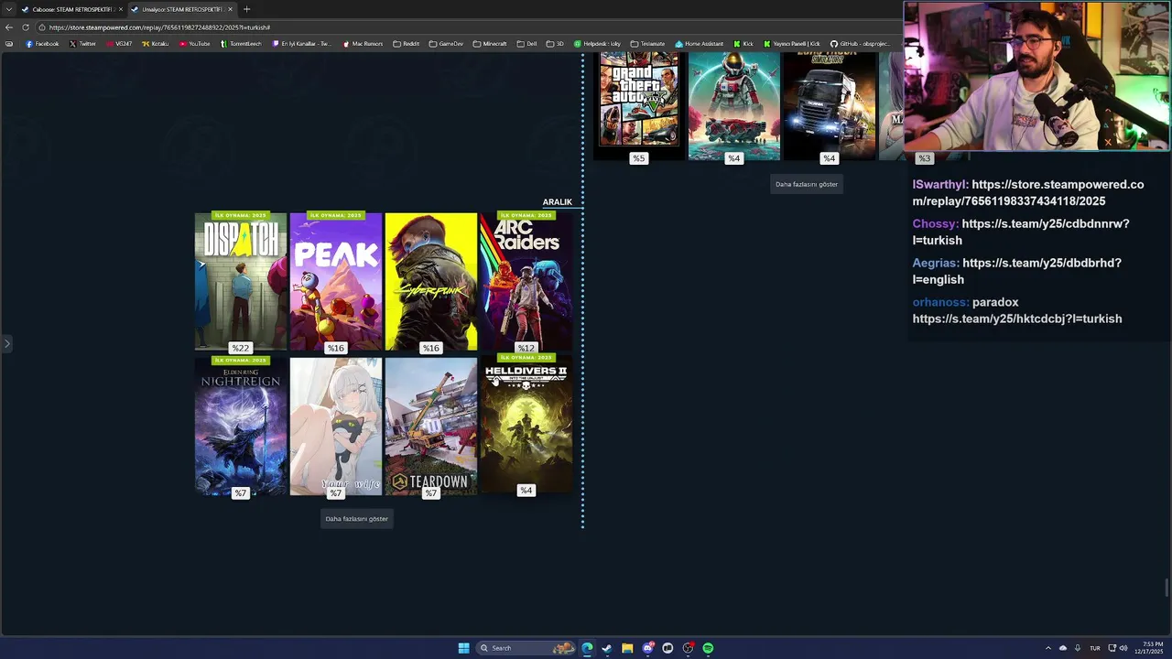The height and width of the screenshot is (659, 1172).
Task: Click the OneDrive cloud tray icon
Action: tap(1063, 648)
